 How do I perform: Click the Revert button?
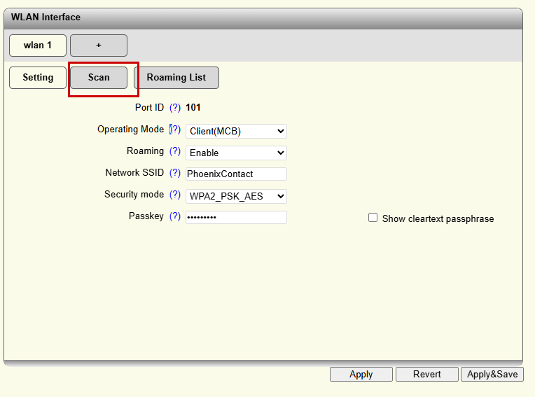(426, 375)
